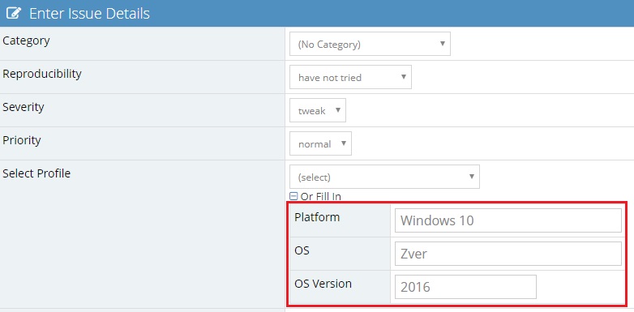This screenshot has height=312, width=634.
Task: Click the Priority label
Action: point(22,140)
